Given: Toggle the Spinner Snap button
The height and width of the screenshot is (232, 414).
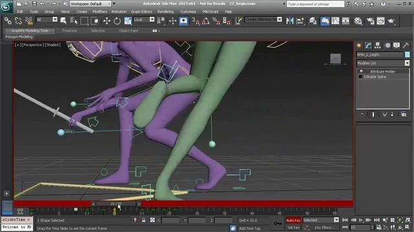Looking at the screenshot, I should click(x=226, y=21).
